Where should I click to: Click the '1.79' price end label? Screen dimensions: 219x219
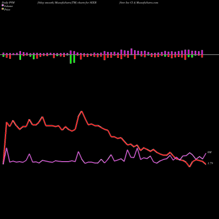click(x=210, y=163)
